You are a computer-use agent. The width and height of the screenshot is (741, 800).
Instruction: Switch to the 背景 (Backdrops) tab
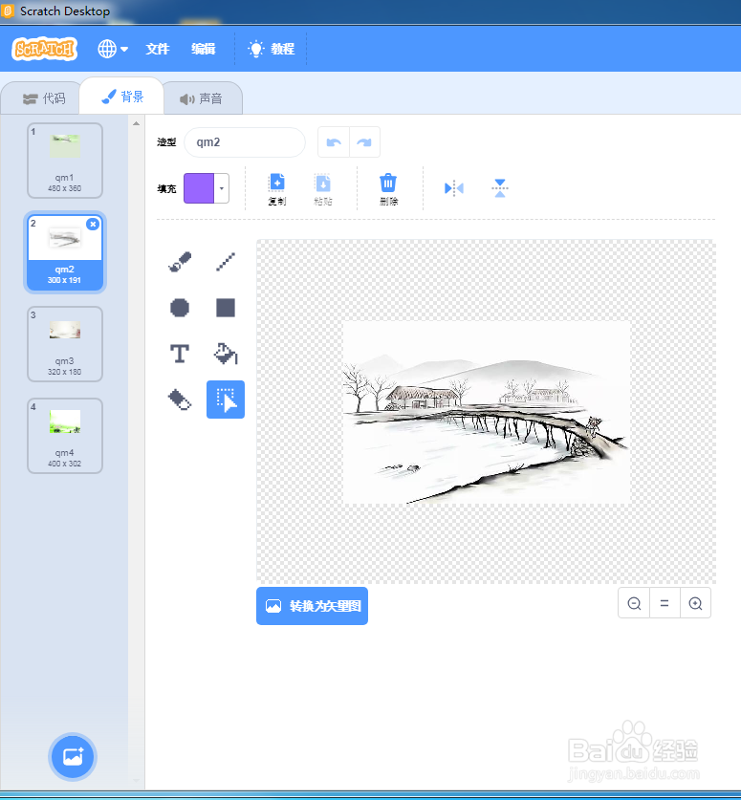point(122,97)
